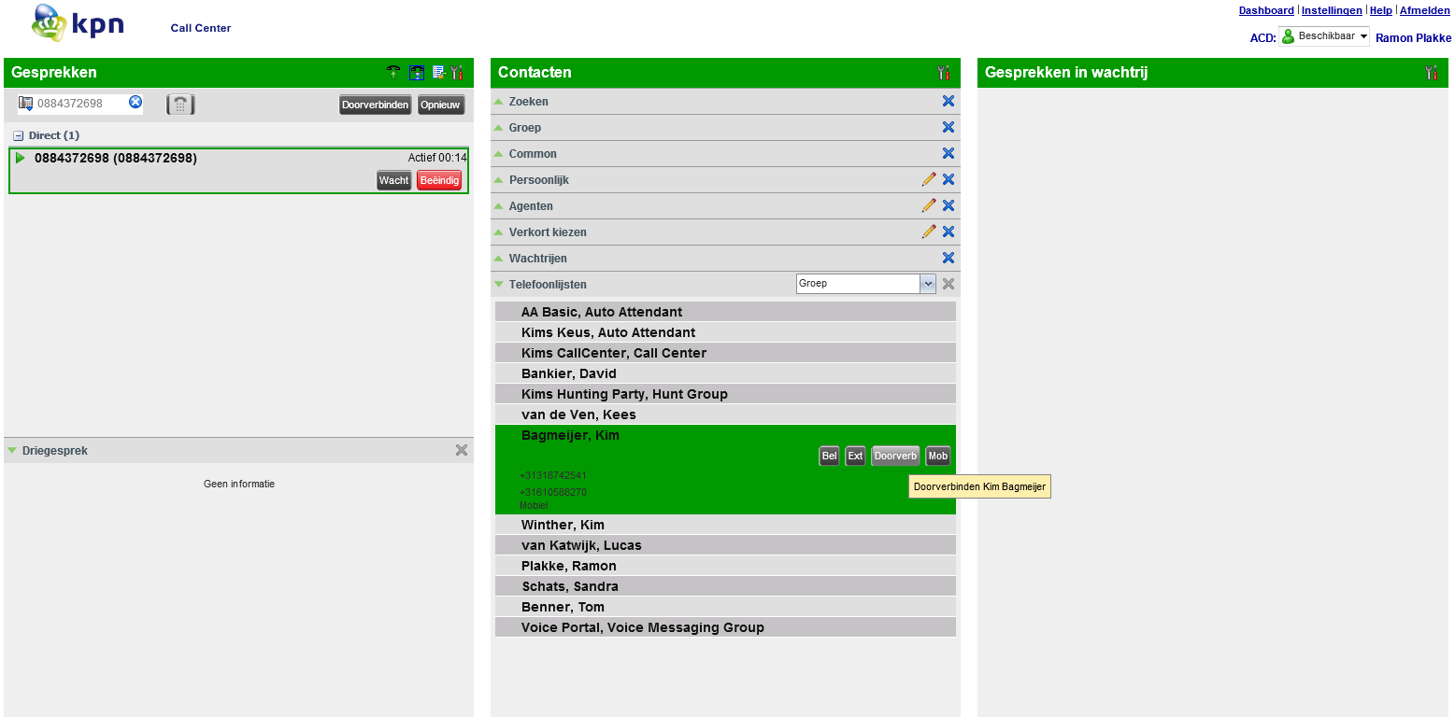Put active call on hold with Wacht
Image resolution: width=1455 pixels, height=717 pixels.
tap(394, 180)
